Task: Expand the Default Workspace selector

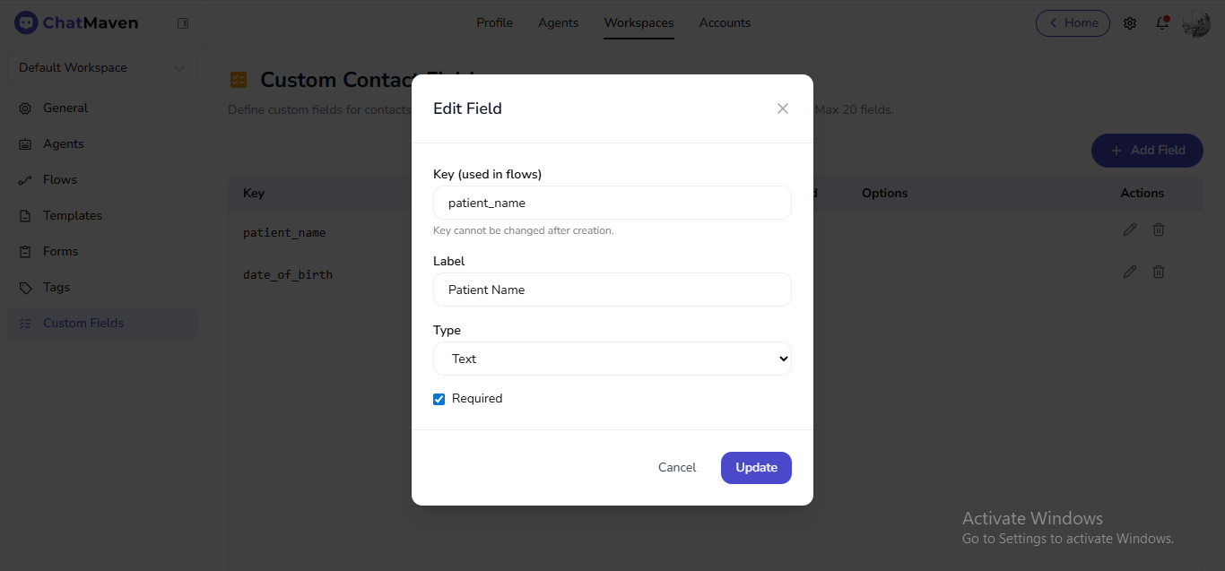Action: click(x=101, y=67)
